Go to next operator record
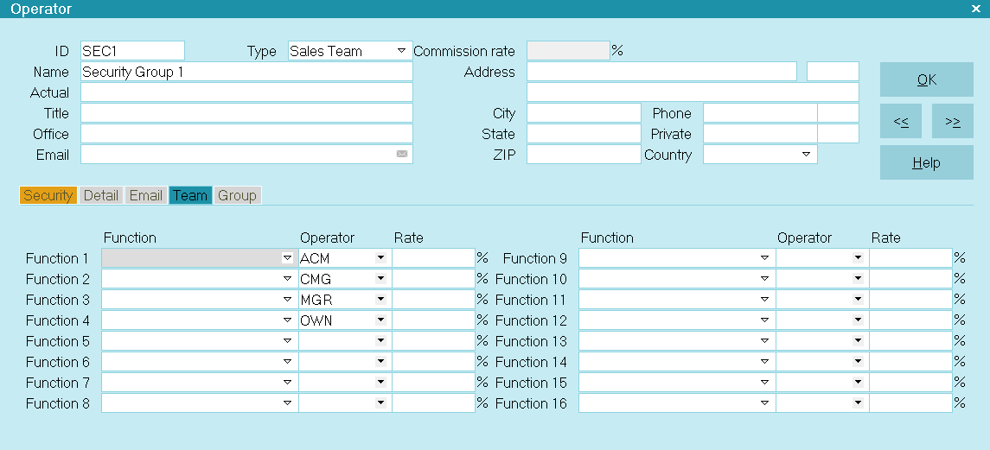 click(x=953, y=122)
